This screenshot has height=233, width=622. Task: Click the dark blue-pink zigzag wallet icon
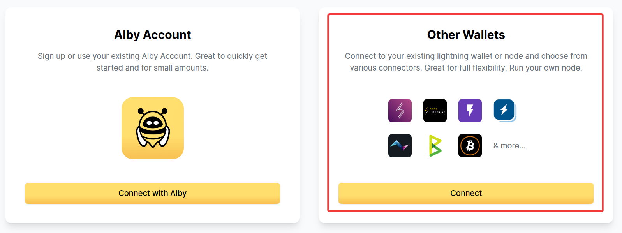pos(400,146)
